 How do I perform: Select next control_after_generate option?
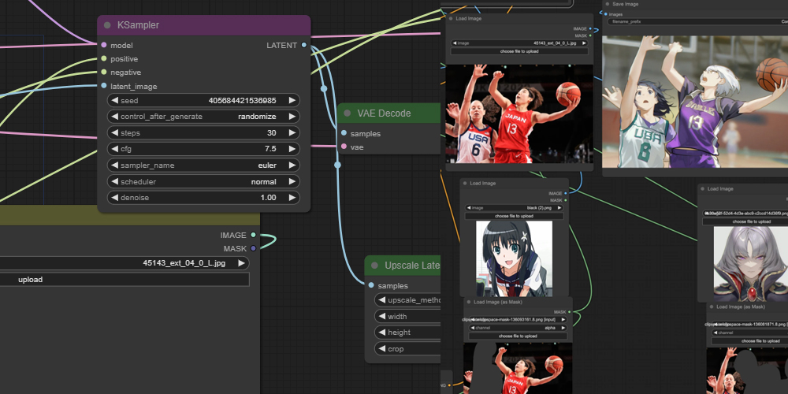292,116
